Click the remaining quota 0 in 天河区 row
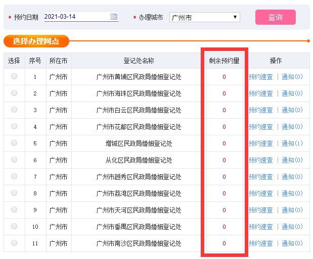The width and height of the screenshot is (313, 259). 224,210
